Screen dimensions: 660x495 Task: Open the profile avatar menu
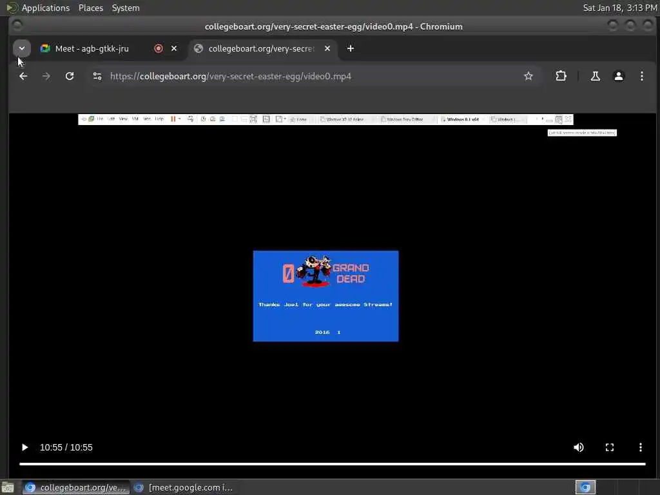coord(618,76)
